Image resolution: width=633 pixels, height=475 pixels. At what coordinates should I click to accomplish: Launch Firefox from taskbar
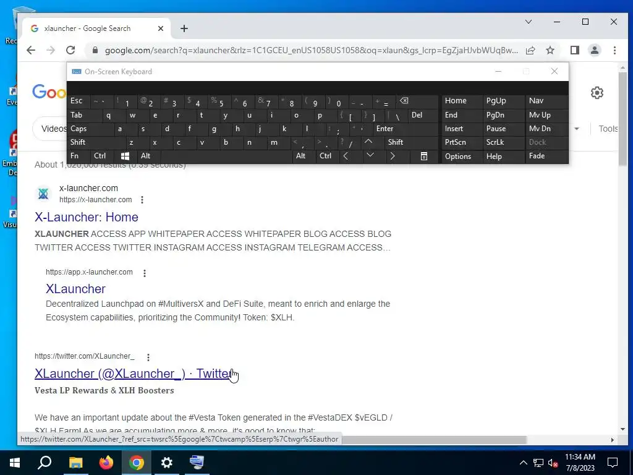tap(106, 463)
